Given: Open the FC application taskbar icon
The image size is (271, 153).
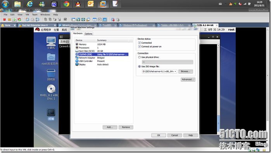Looking at the screenshot, I should [x=54, y=4].
